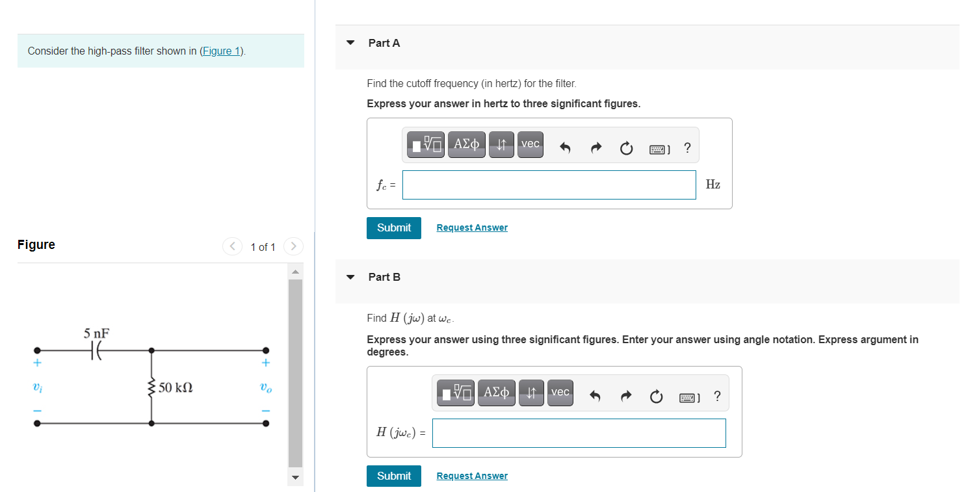The width and height of the screenshot is (968, 492).
Task: Submit the Part A answer
Action: 393,227
